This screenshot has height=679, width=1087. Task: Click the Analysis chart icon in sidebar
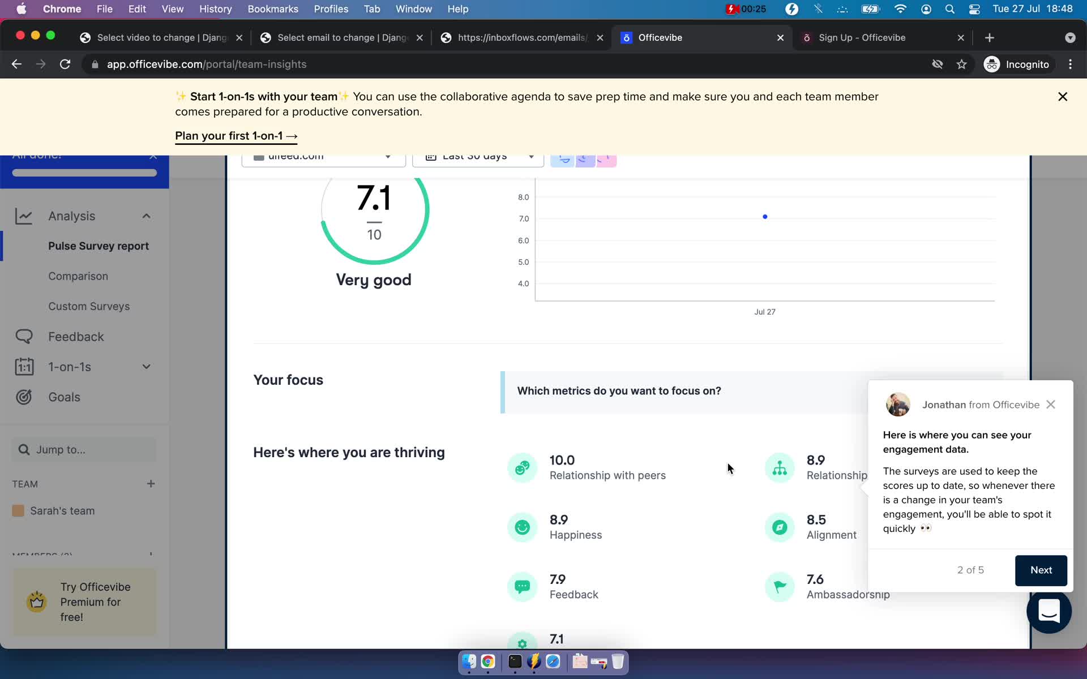coord(24,216)
